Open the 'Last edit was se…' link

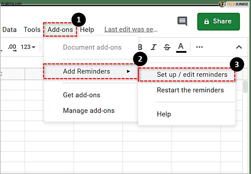pos(131,29)
